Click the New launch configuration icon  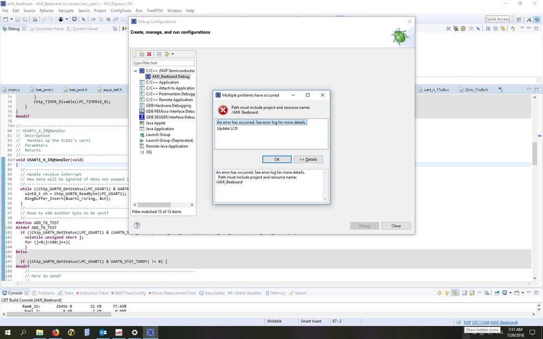click(x=134, y=54)
